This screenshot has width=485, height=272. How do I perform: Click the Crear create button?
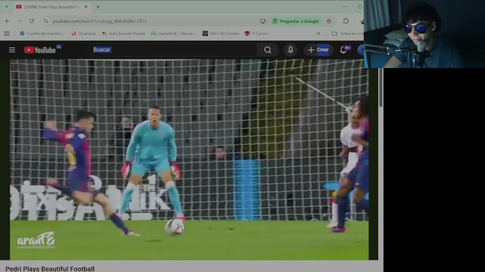click(x=318, y=50)
